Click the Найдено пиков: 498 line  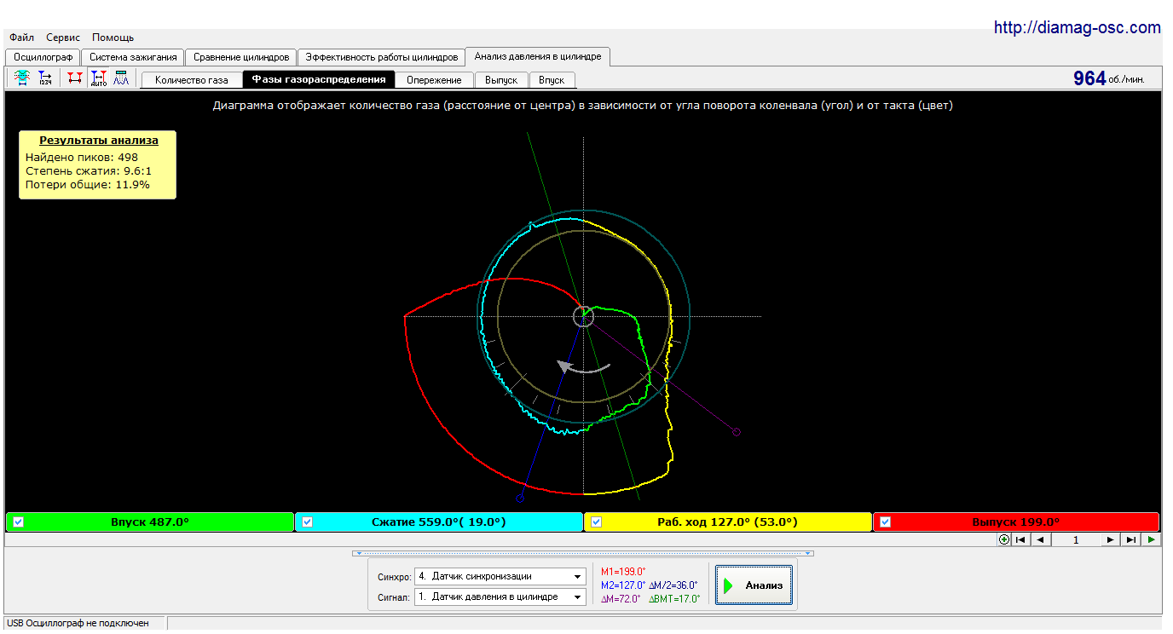coord(82,157)
